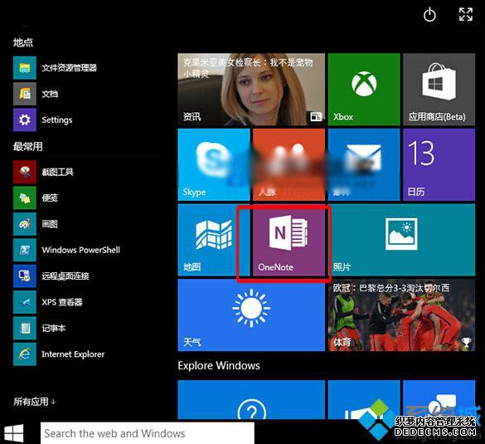Open the Sports tile with football players
485x444 pixels.
pos(401,315)
